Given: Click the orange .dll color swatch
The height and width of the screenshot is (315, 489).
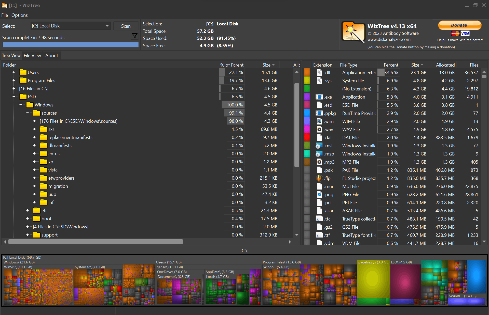Looking at the screenshot, I should click(x=307, y=72).
